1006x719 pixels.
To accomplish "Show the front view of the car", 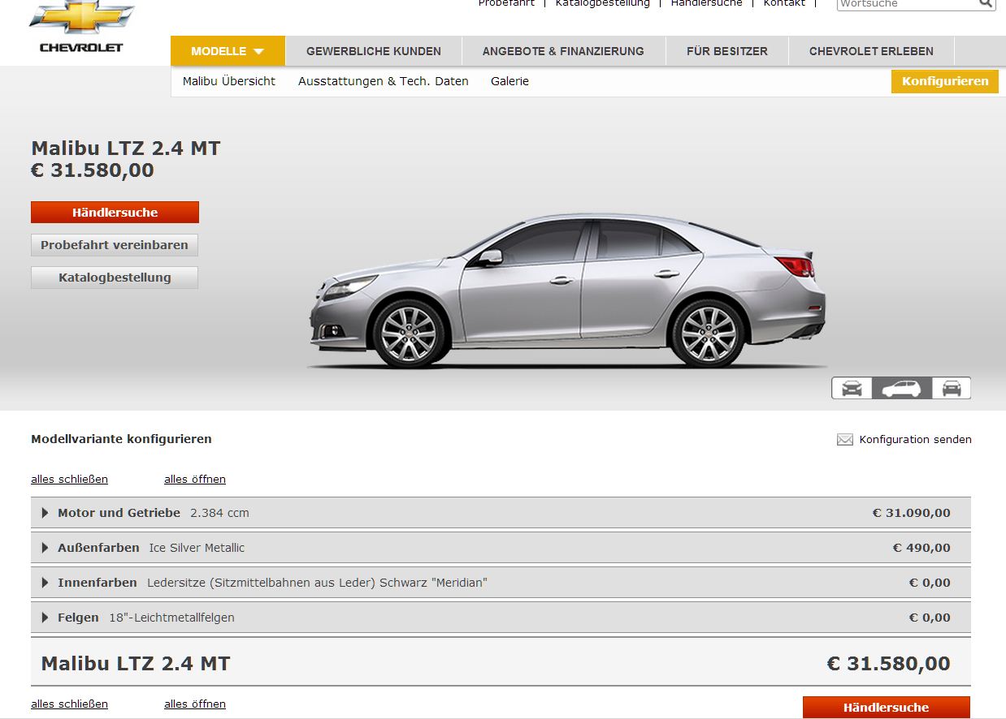I will click(x=852, y=389).
